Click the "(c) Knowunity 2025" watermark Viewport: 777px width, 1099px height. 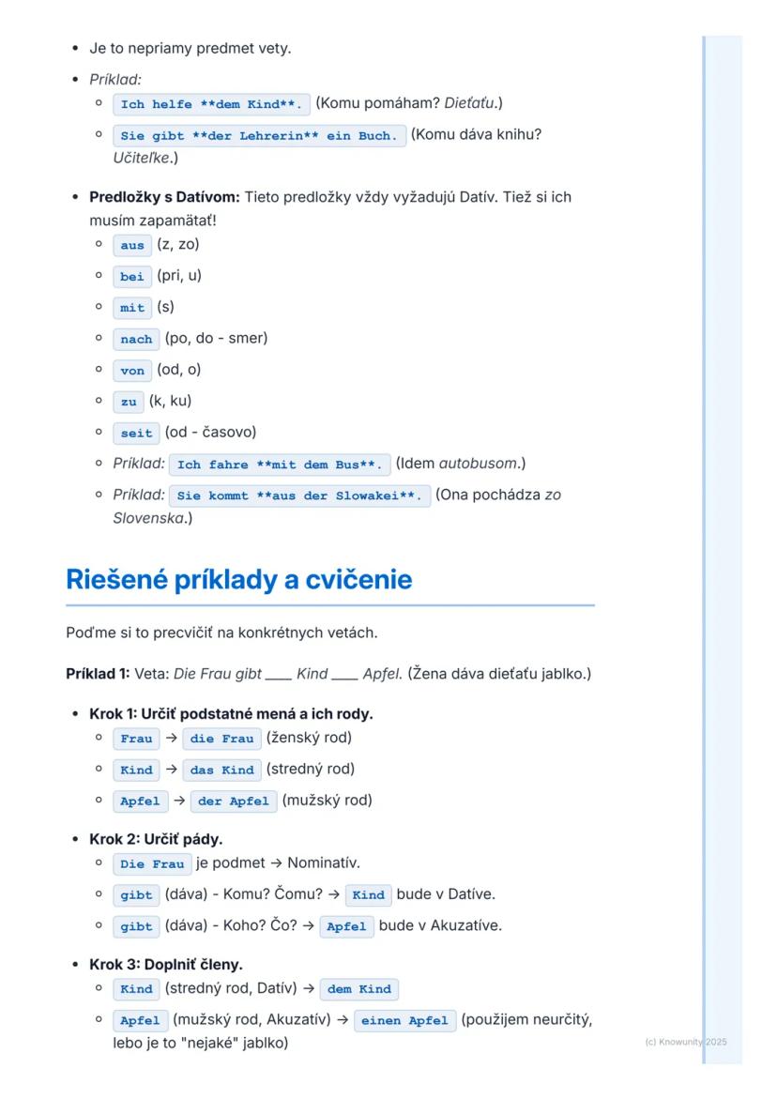pyautogui.click(x=685, y=1042)
